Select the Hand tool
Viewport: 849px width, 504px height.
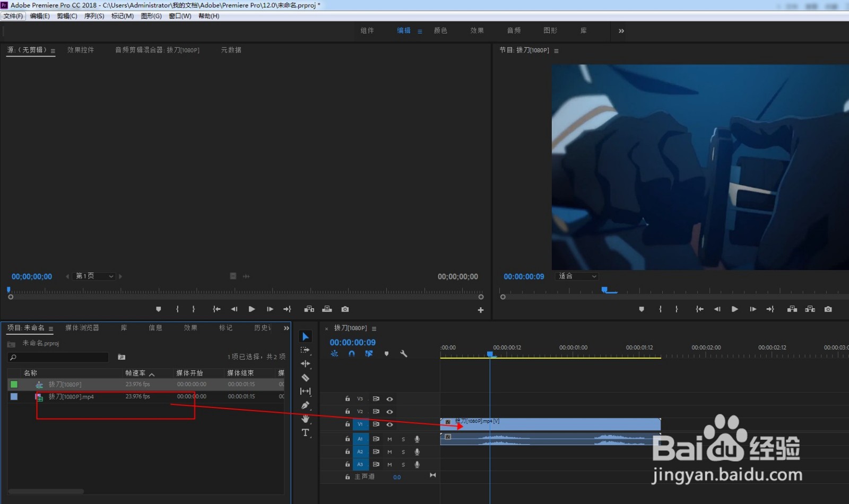click(x=305, y=419)
